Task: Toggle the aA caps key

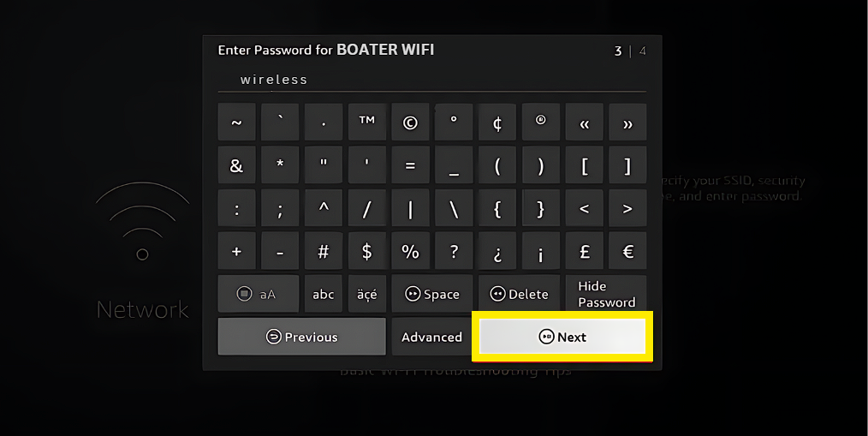Action: click(258, 294)
